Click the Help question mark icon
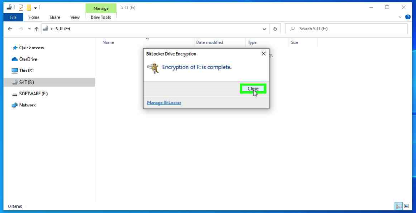This screenshot has width=416, height=213. (408, 17)
